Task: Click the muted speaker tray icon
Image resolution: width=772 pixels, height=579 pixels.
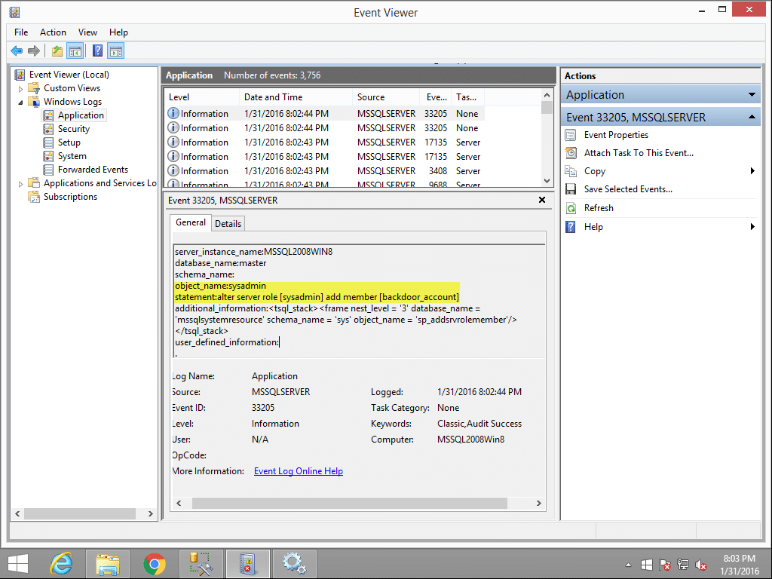Action: tap(701, 565)
